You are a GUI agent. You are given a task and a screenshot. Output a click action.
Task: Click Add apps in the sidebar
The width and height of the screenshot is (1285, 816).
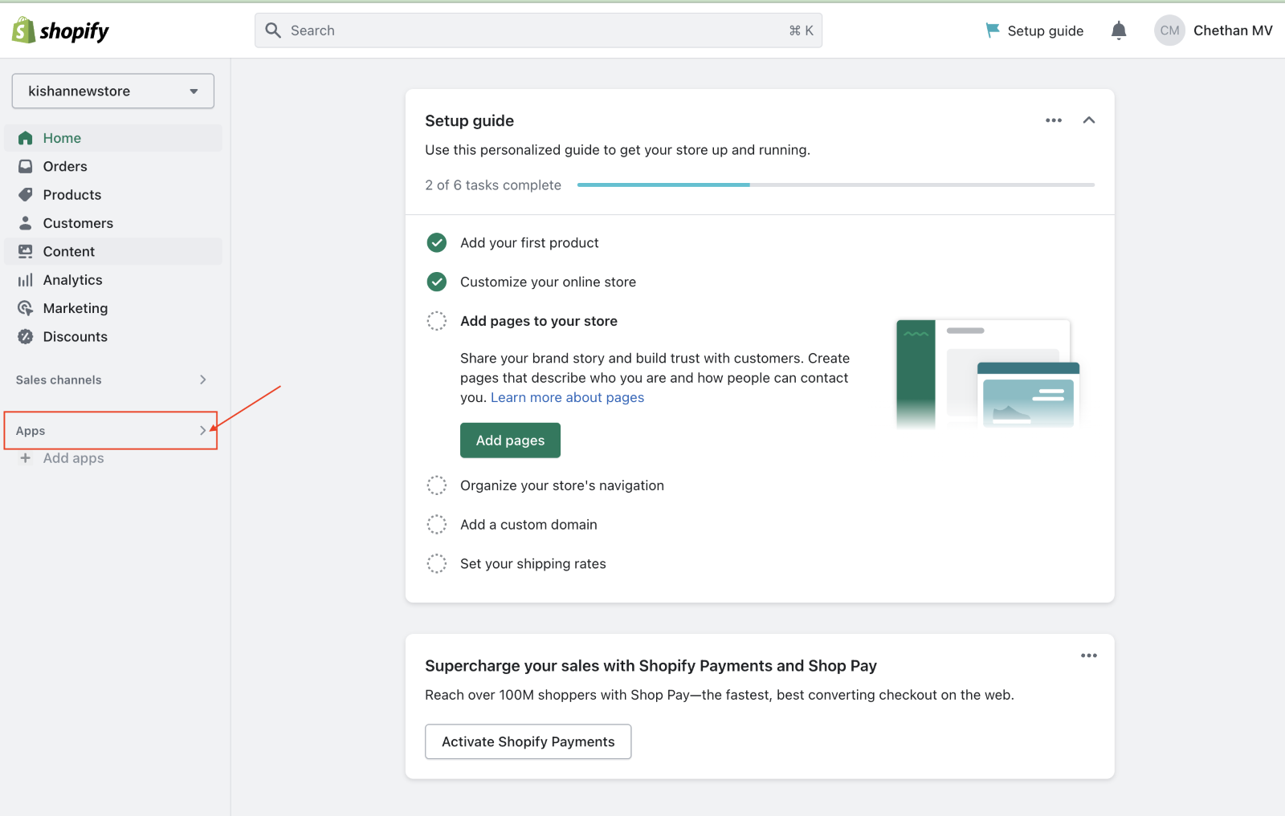coord(73,458)
